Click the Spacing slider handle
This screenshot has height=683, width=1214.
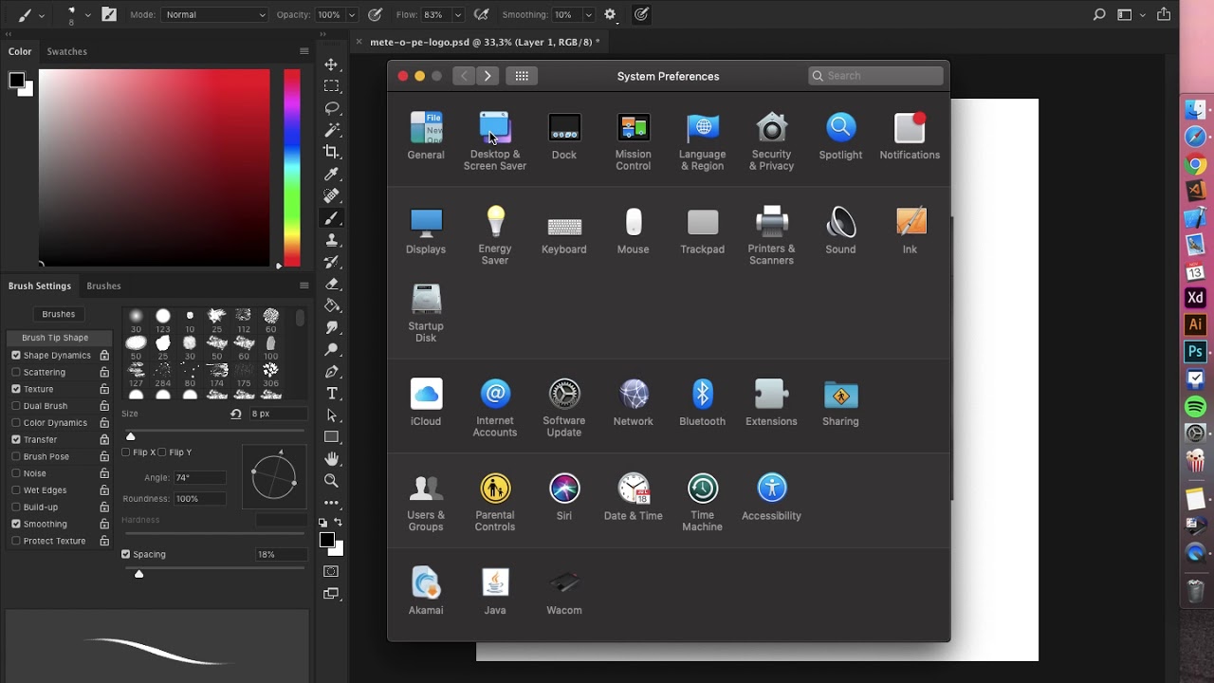(139, 574)
